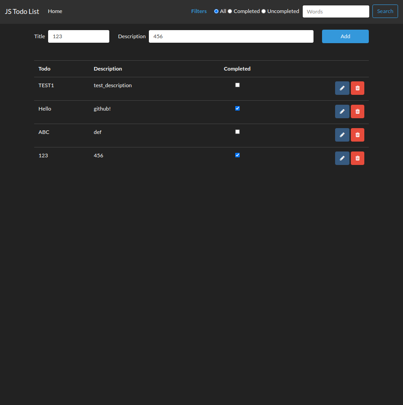Edit the TEST1 todo with pencil icon
The image size is (403, 405).
342,88
